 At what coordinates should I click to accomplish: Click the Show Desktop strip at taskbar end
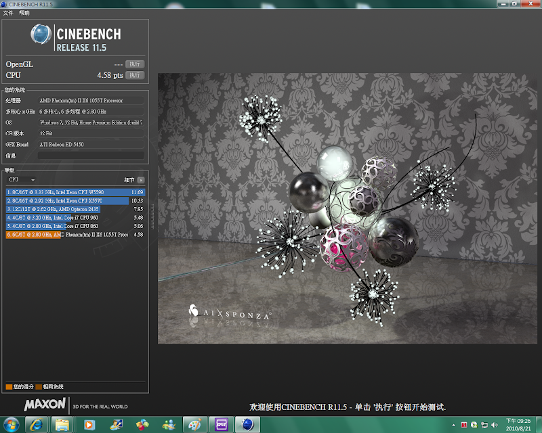(538, 425)
